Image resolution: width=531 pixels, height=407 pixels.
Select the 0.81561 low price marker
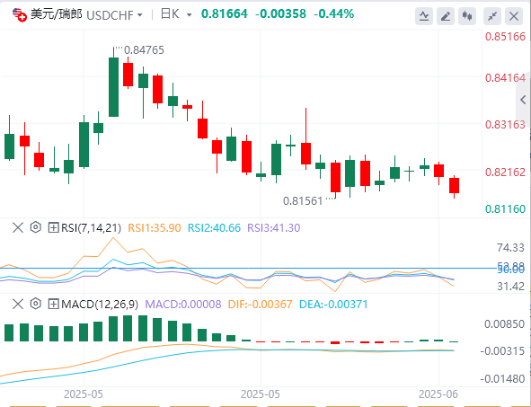click(303, 201)
